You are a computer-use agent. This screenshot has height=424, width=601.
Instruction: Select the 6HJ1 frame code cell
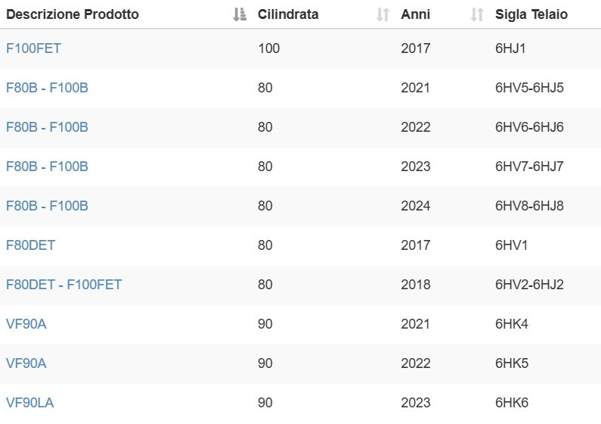510,48
